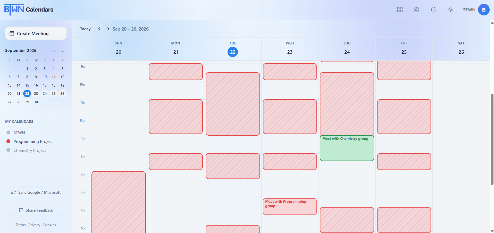
Task: Open Meet with Programming group event
Action: click(x=290, y=207)
